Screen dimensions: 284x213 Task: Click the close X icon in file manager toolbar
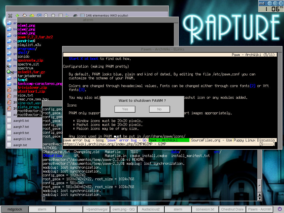(10, 16)
